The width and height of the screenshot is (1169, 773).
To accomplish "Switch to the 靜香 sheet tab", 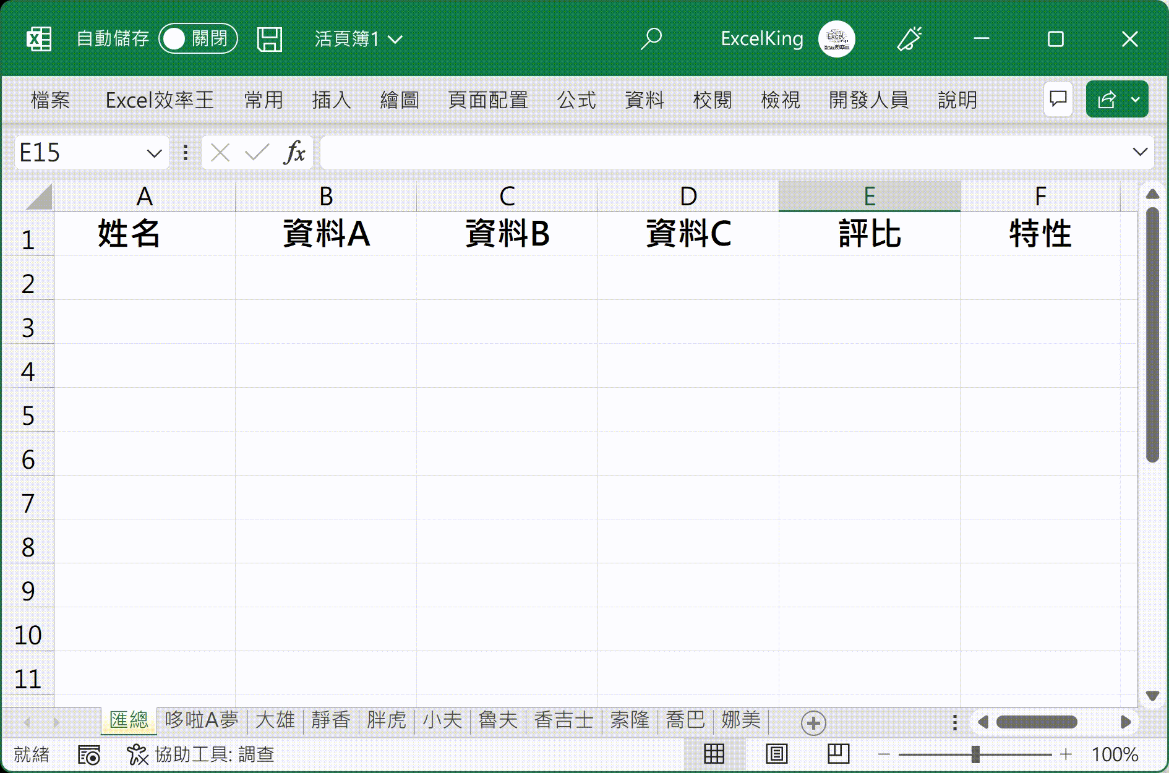I will point(331,720).
